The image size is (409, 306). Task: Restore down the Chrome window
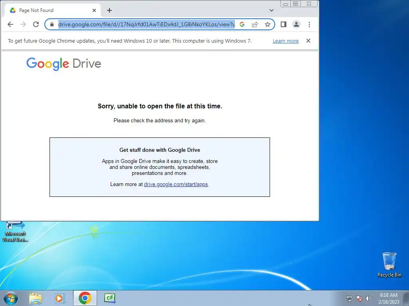pyautogui.click(x=296, y=4)
